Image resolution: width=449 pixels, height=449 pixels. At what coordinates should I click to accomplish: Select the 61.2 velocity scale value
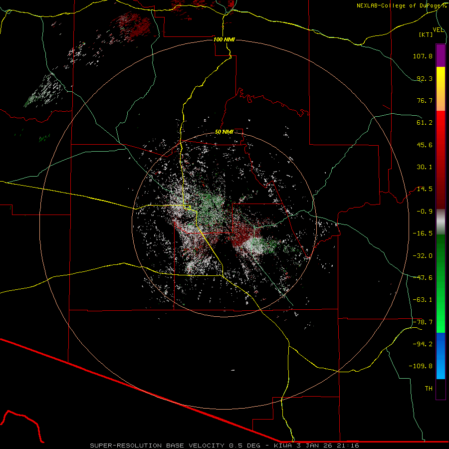tap(425, 123)
